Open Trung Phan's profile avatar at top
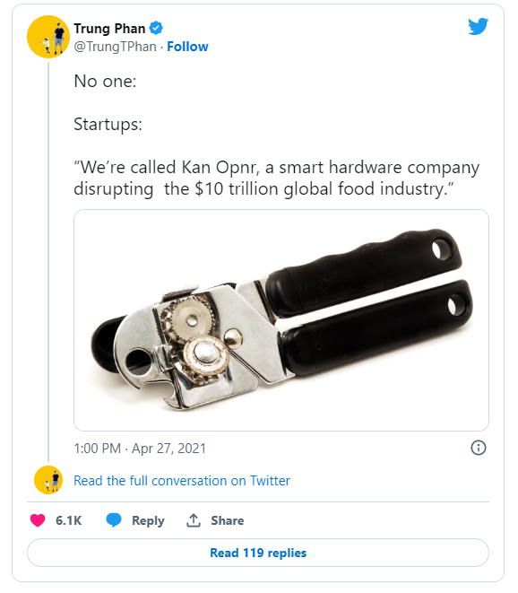Image resolution: width=518 pixels, height=593 pixels. click(x=48, y=37)
